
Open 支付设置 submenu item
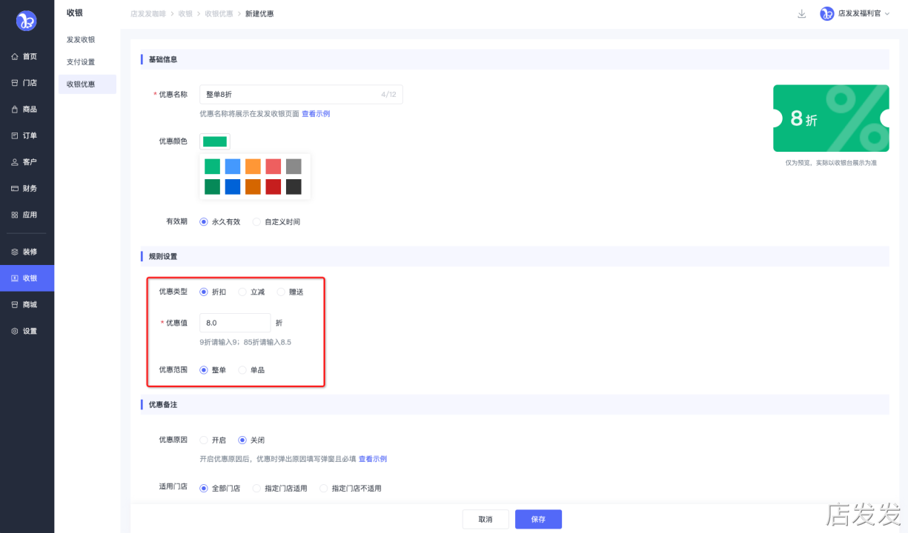tap(81, 62)
